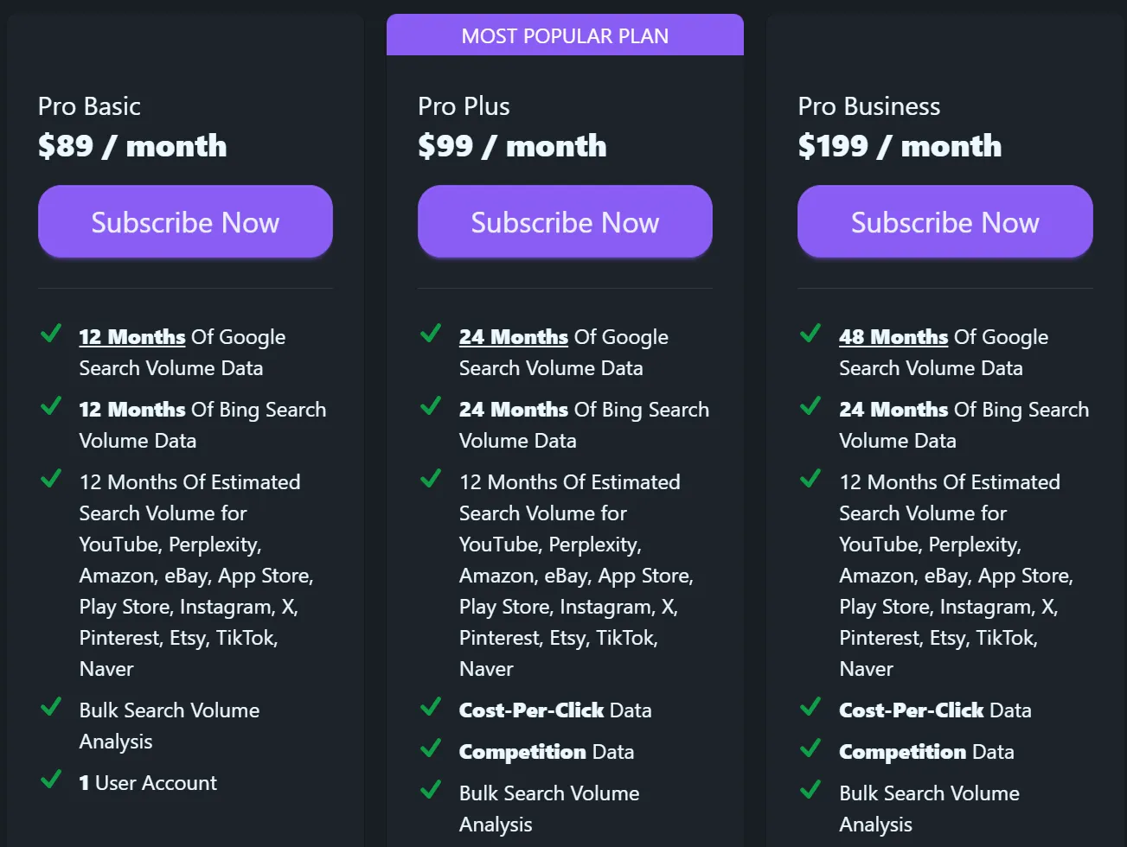
Task: Click Subscribe Now under Pro Business
Action: tap(945, 222)
